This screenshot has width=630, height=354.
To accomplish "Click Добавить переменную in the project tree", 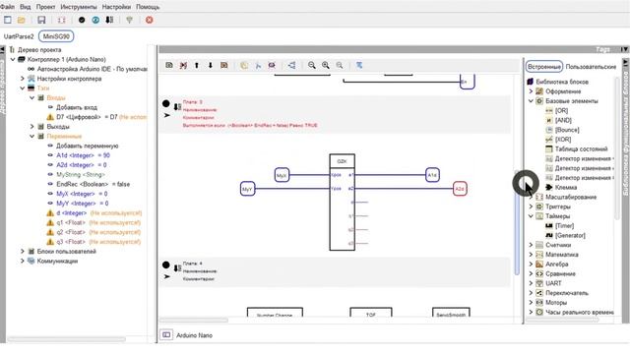I will [x=88, y=146].
